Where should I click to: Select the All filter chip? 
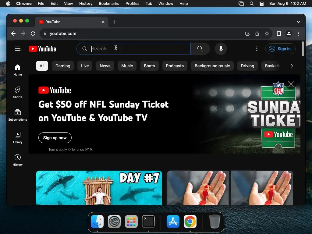(42, 66)
